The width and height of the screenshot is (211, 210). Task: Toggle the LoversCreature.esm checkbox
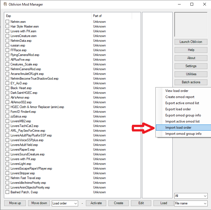point(8,36)
